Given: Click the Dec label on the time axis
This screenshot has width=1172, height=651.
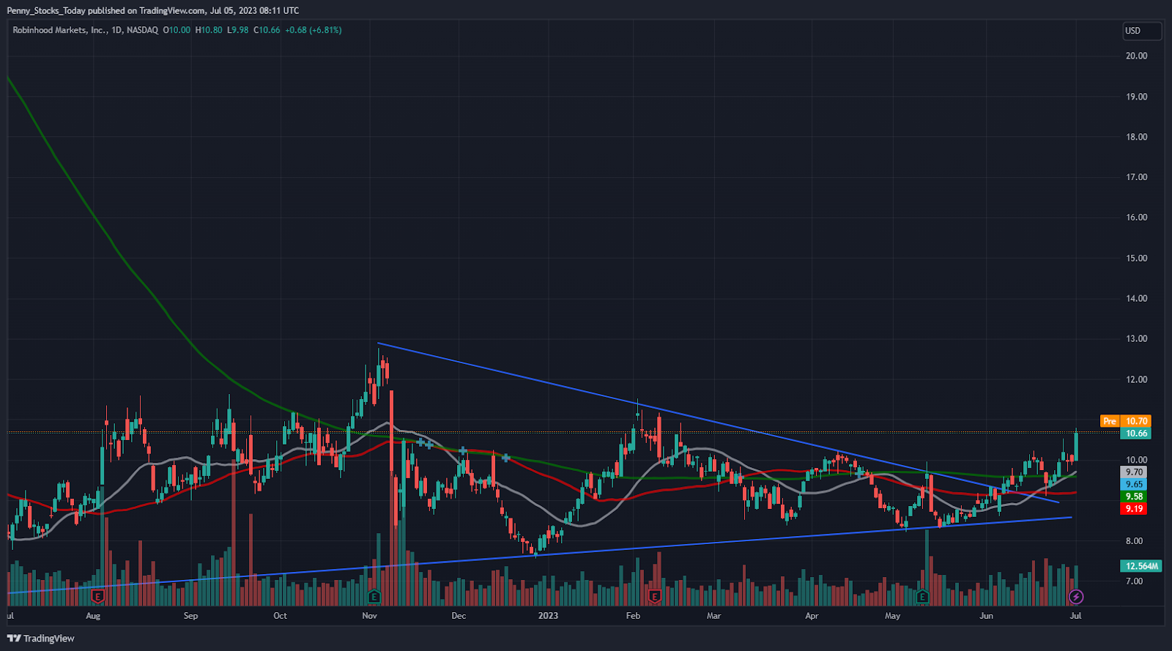Looking at the screenshot, I should (459, 616).
